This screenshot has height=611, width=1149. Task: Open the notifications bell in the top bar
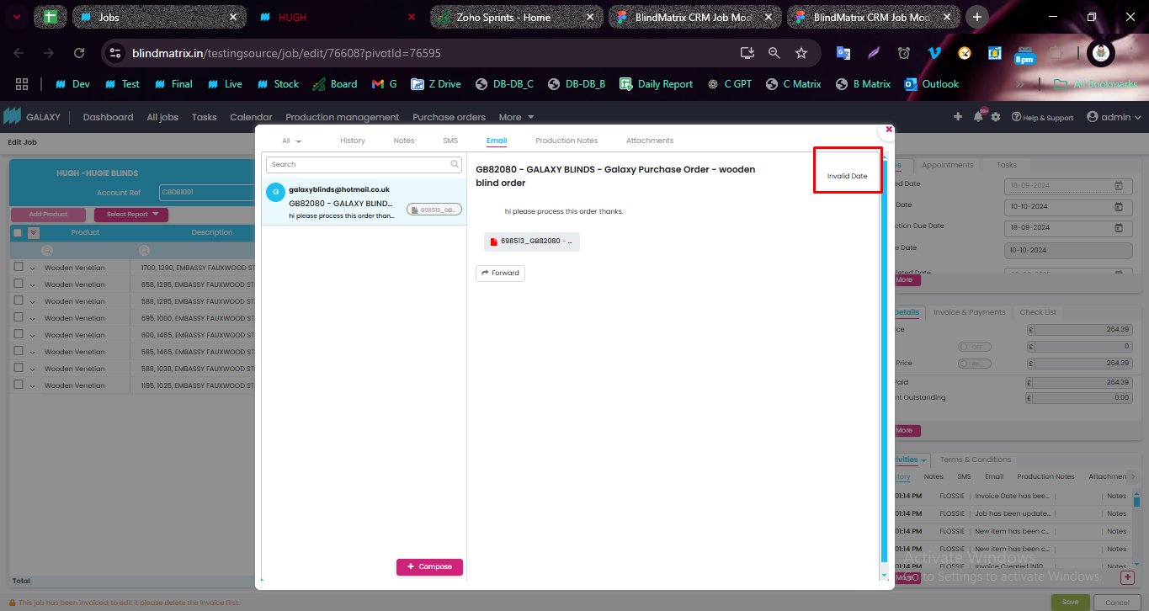tap(978, 117)
